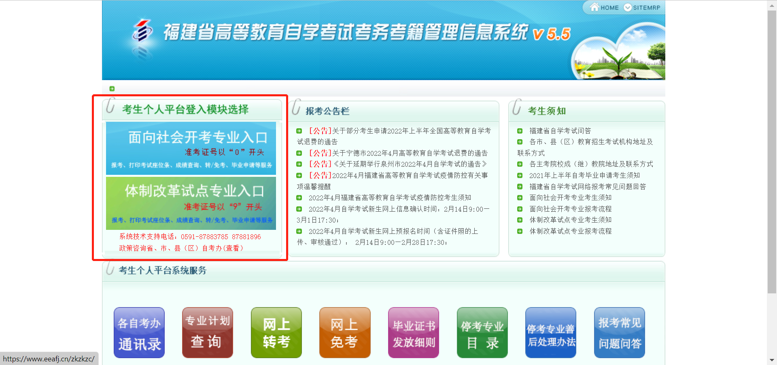Open the 报考常见问题问答 tile
Screen dimensions: 777x365
point(620,333)
